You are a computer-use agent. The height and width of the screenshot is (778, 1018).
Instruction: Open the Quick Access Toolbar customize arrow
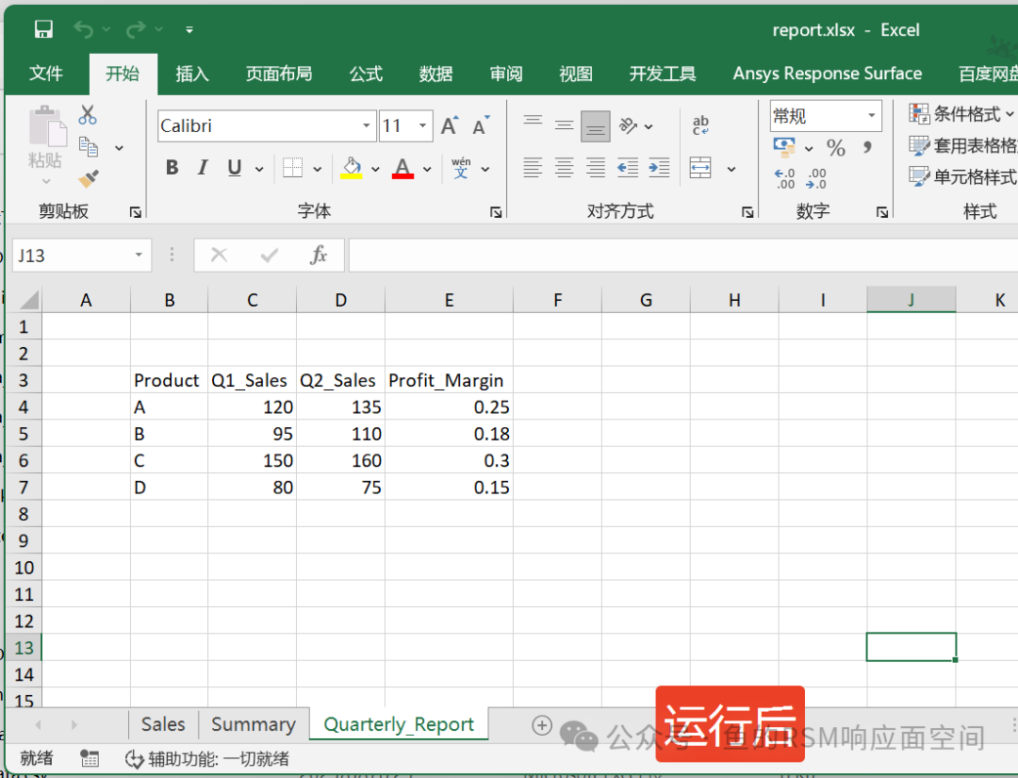(189, 30)
